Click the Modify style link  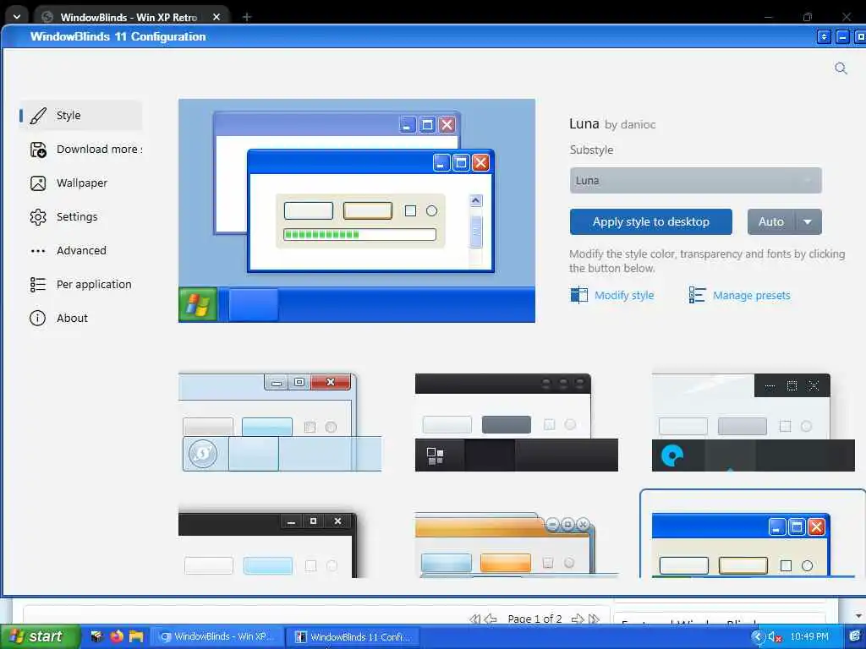click(x=624, y=295)
